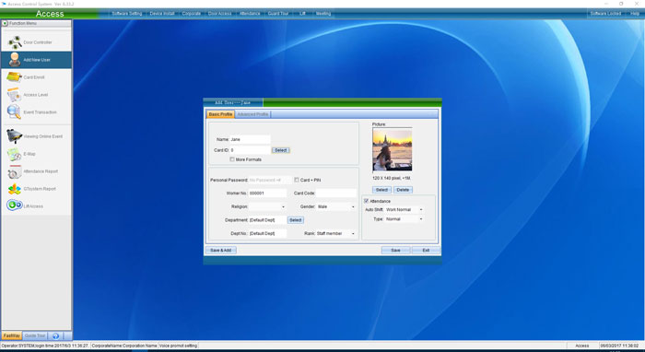Click the Department text field
The width and height of the screenshot is (645, 352).
267,220
